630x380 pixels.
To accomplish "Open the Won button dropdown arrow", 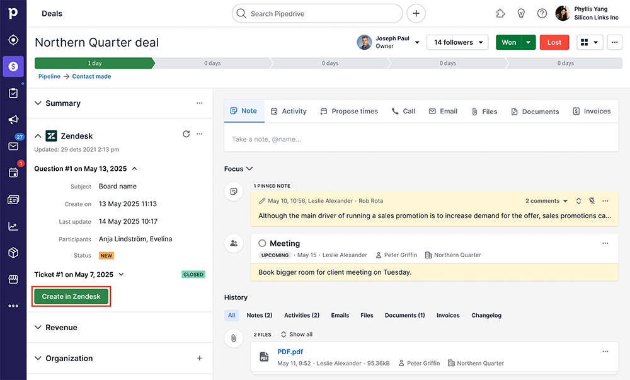I will [529, 42].
